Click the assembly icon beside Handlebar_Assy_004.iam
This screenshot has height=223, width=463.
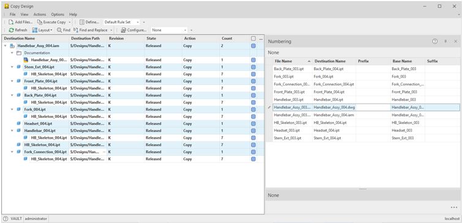(x=12, y=46)
